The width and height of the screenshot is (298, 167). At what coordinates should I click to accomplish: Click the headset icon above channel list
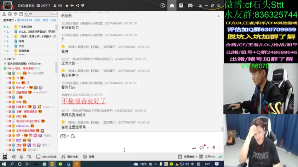coord(10,14)
